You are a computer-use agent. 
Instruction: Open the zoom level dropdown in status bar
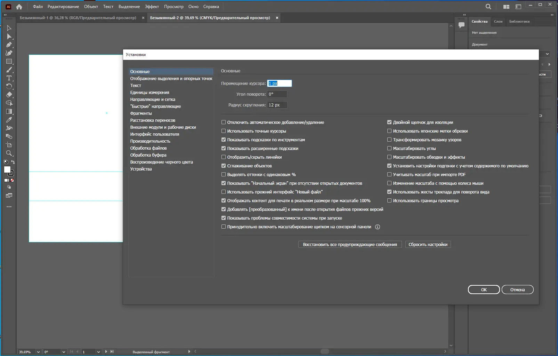click(x=38, y=352)
